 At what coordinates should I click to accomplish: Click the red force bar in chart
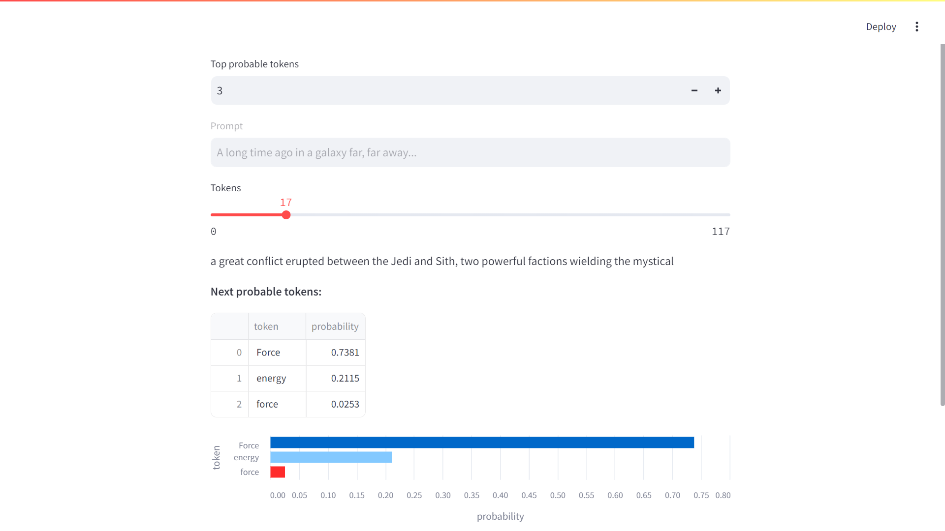pyautogui.click(x=278, y=472)
